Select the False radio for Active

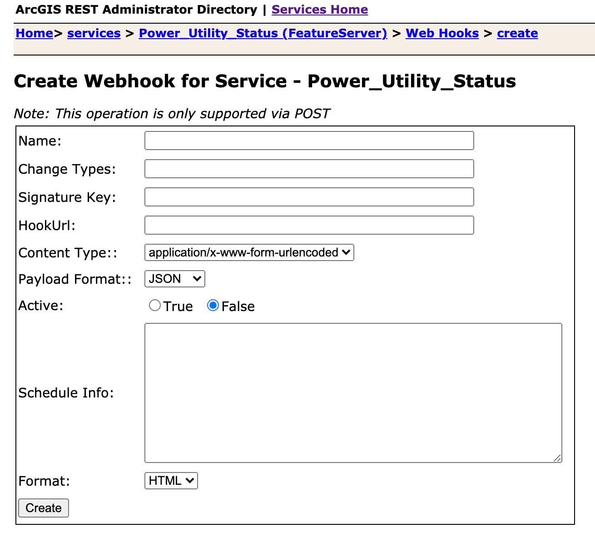click(x=213, y=306)
